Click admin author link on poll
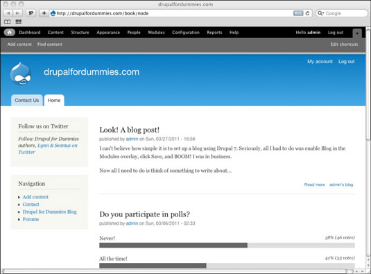 (132, 223)
